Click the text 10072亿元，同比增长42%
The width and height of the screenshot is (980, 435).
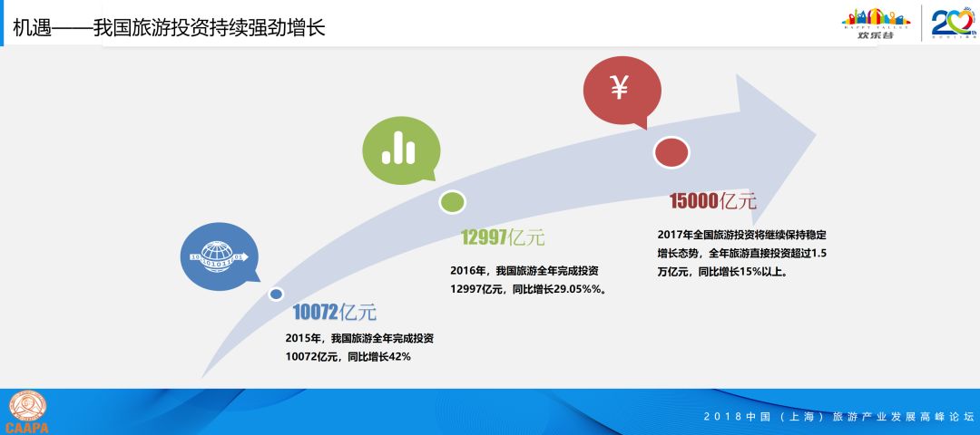tap(348, 357)
